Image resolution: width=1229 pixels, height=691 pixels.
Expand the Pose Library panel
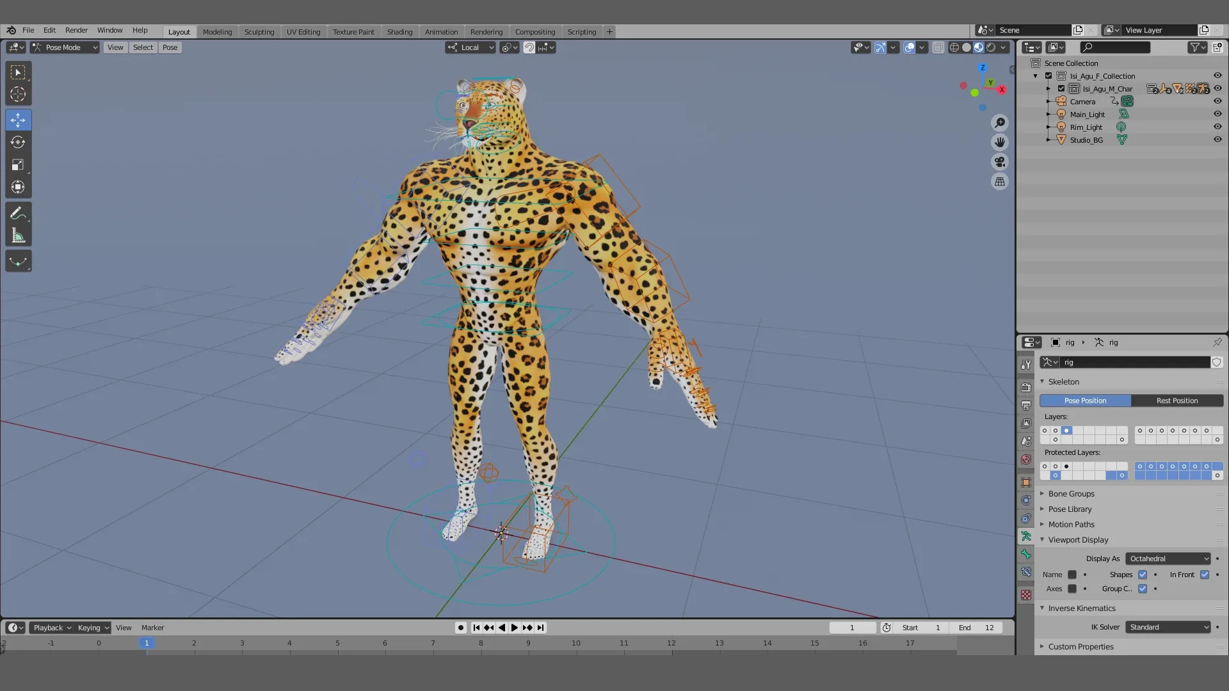1070,509
